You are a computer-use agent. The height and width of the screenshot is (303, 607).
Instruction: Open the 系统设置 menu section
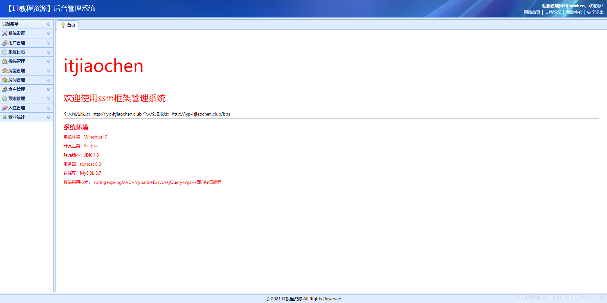pos(27,33)
